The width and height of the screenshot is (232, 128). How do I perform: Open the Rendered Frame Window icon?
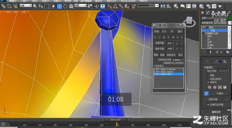click(214, 6)
